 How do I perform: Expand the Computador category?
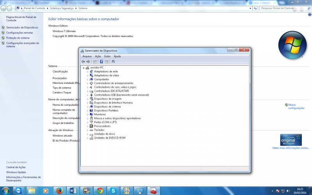pyautogui.click(x=87, y=80)
